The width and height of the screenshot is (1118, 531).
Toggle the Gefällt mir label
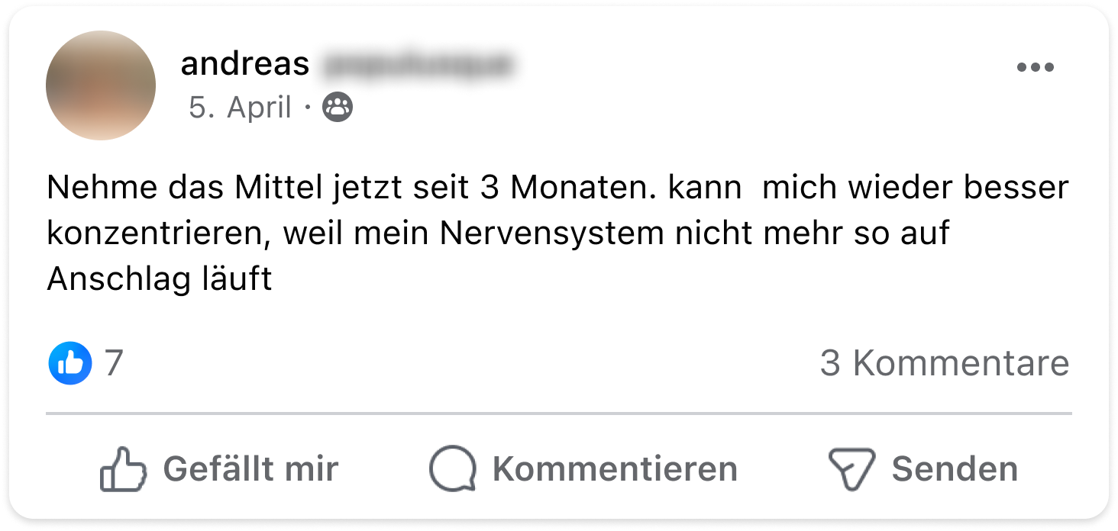pos(250,468)
